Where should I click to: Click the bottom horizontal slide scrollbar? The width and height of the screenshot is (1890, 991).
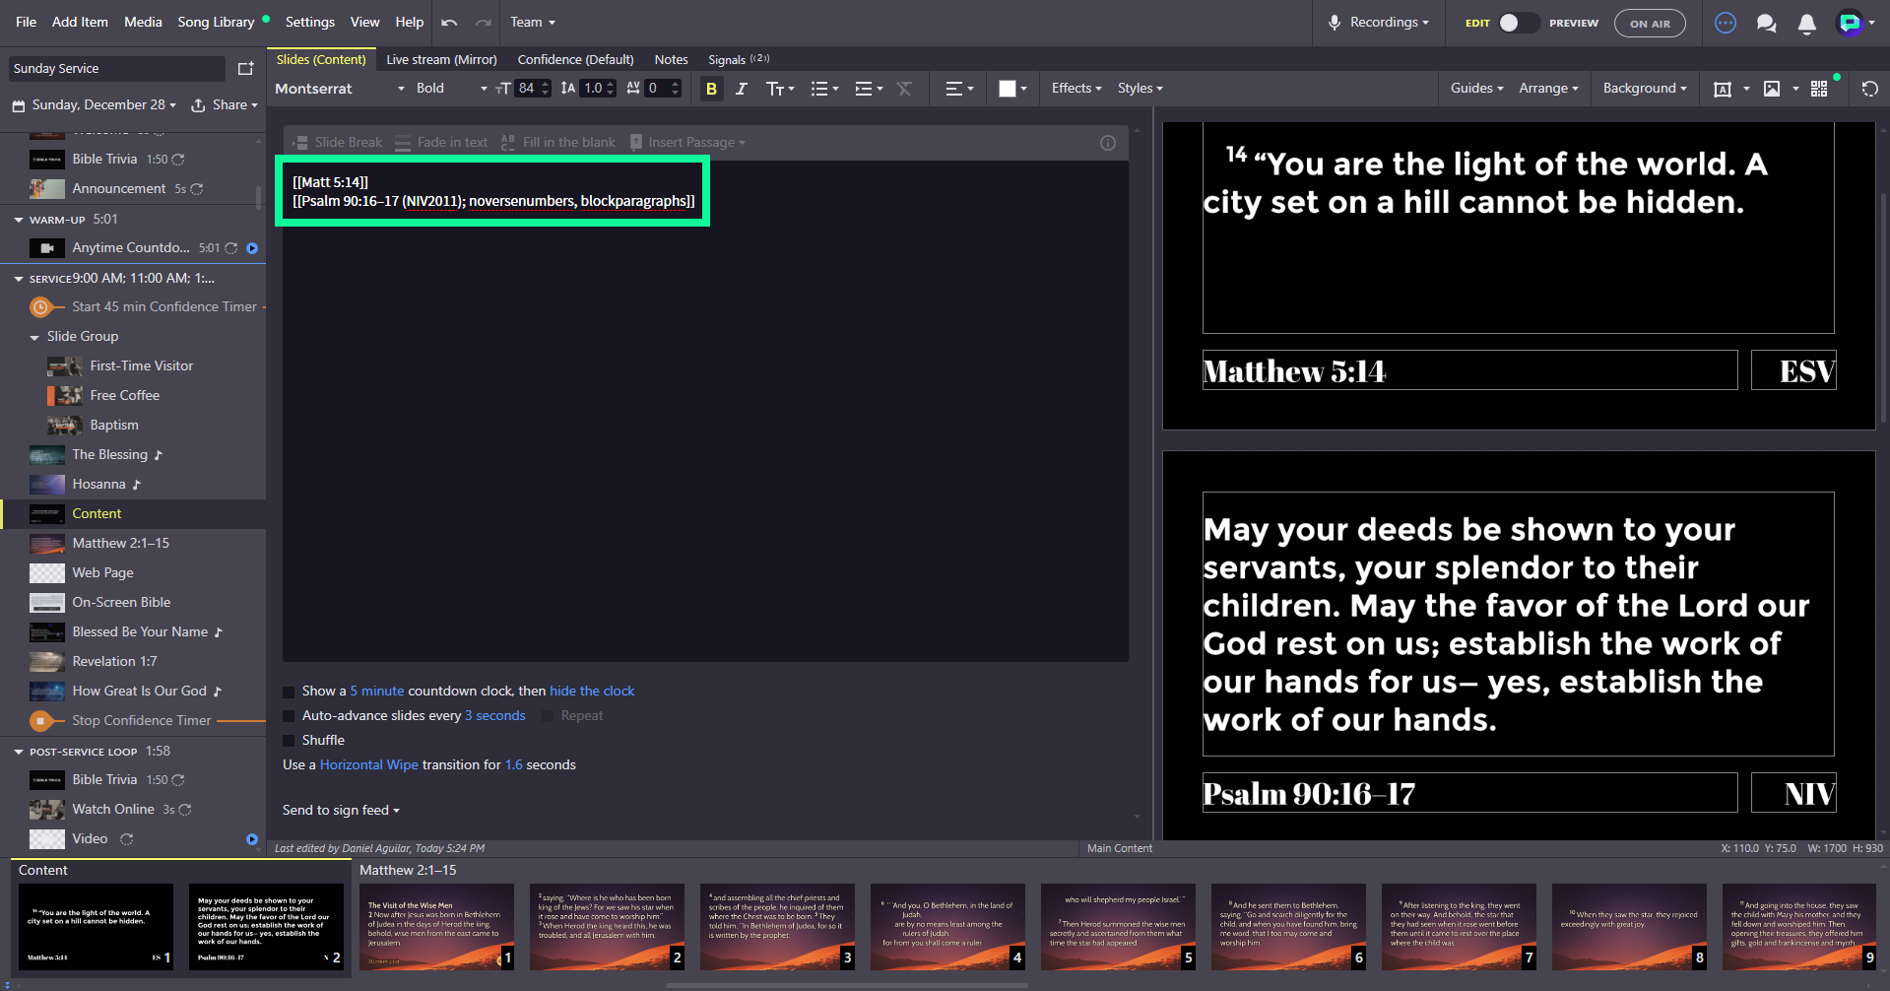[847, 985]
